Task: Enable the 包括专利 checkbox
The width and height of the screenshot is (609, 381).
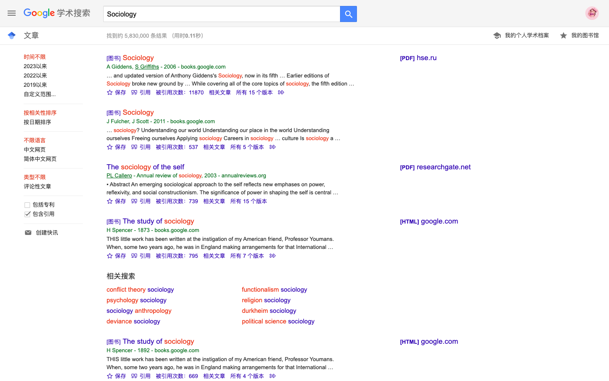Action: click(x=27, y=205)
